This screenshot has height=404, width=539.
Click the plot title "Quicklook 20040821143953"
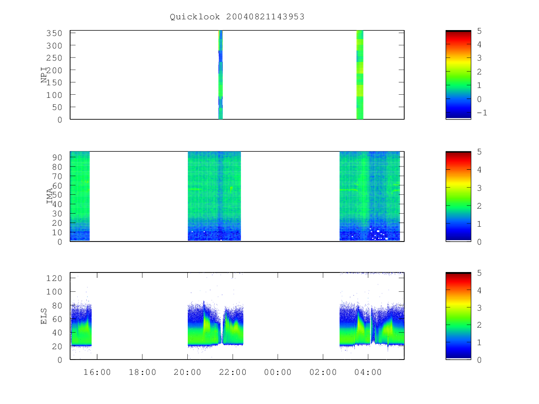237,17
